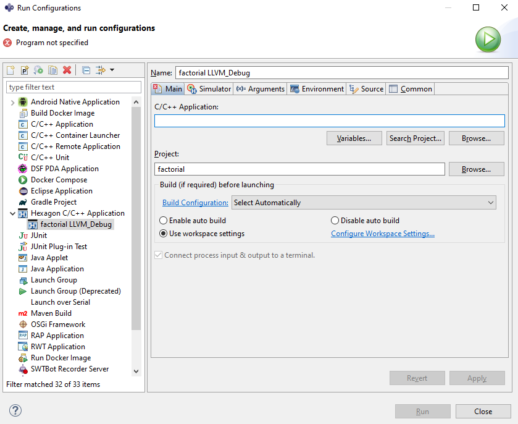
Task: Open the Build Configuration link
Action: coord(195,202)
